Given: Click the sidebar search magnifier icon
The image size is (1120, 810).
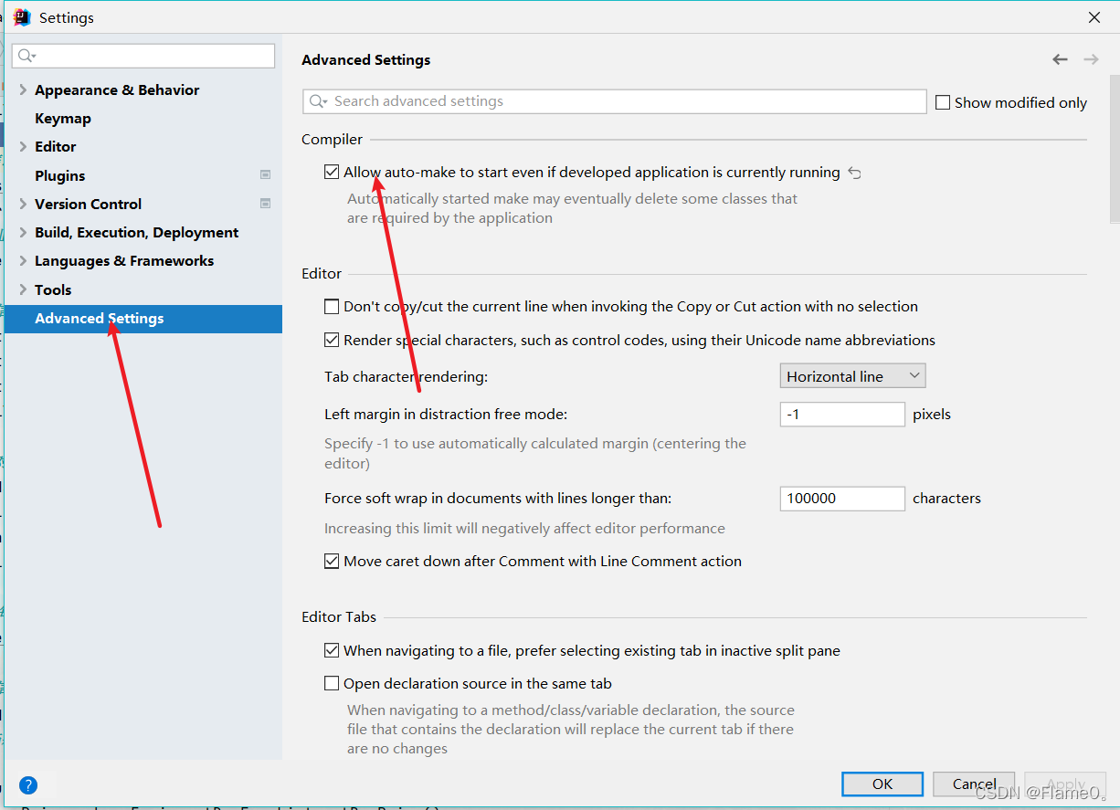Looking at the screenshot, I should (x=27, y=56).
